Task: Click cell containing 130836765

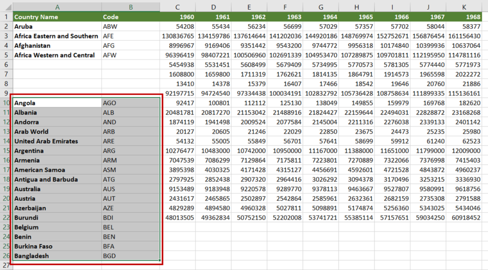Action: pos(177,36)
